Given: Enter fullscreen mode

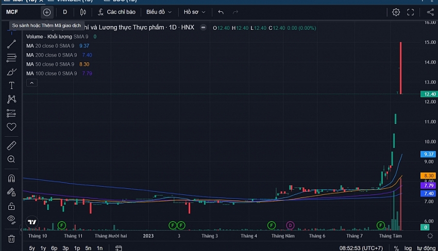Looking at the screenshot, I should tap(411, 12).
